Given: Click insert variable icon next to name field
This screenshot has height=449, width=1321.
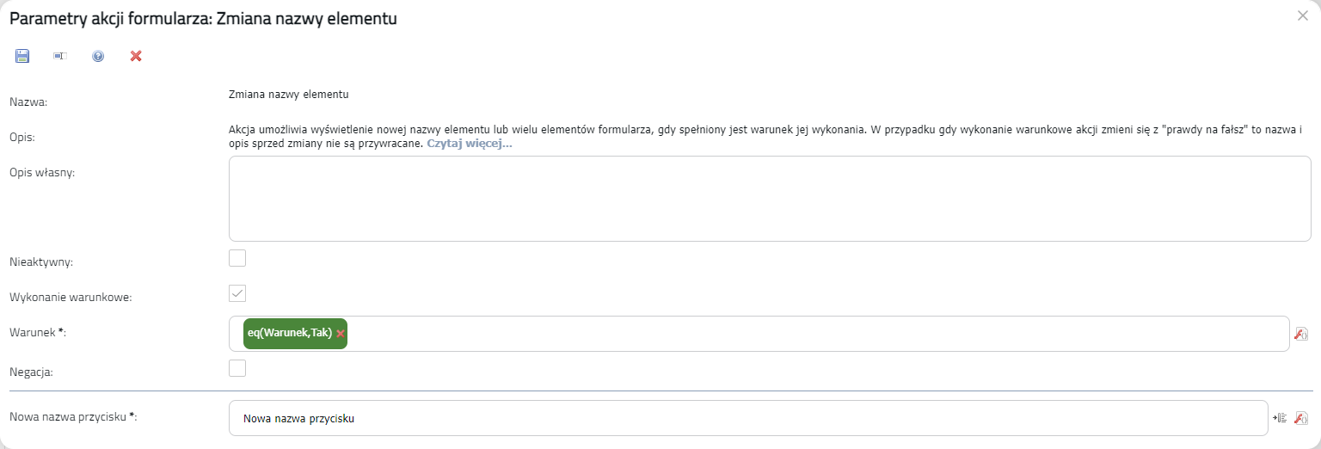Looking at the screenshot, I should click(1280, 418).
